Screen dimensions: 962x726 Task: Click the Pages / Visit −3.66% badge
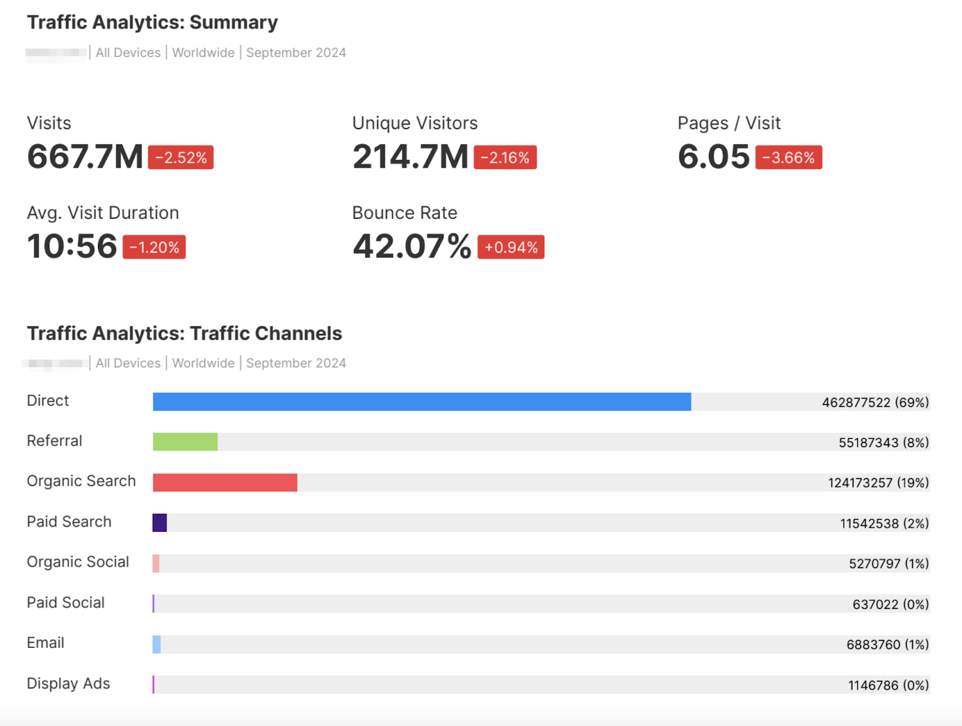pyautogui.click(x=788, y=157)
